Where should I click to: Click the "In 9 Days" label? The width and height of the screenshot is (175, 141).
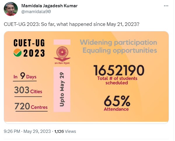(25, 77)
